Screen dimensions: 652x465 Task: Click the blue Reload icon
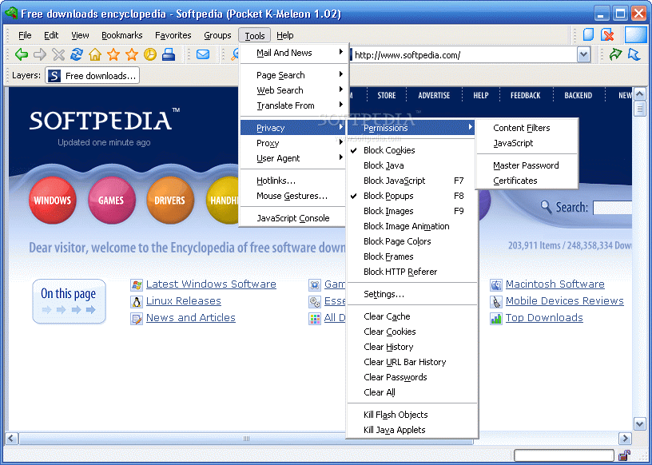pos(77,54)
